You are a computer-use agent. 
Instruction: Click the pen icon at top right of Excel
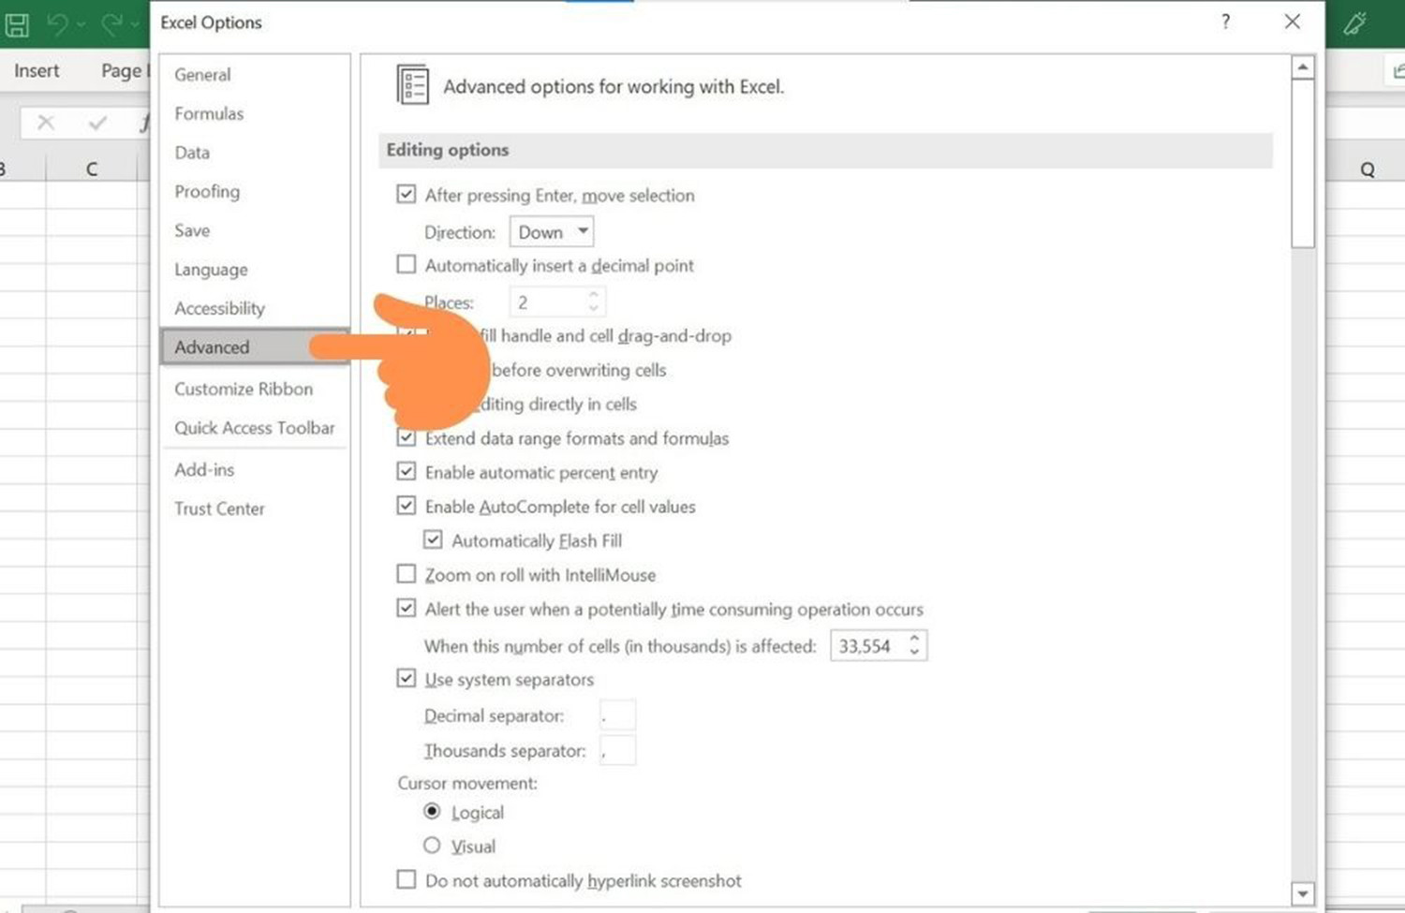pyautogui.click(x=1355, y=23)
